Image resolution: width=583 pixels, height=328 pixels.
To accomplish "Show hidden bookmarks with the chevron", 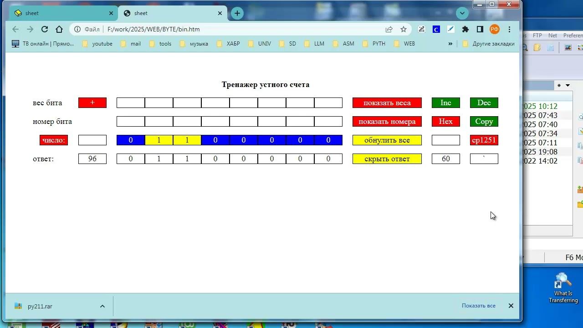I will [x=450, y=44].
